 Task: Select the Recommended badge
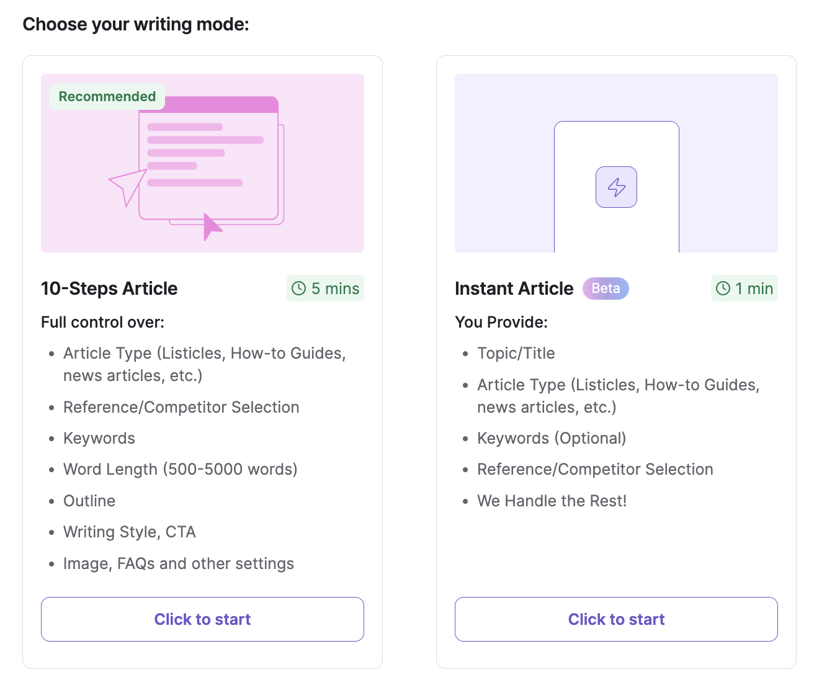coord(106,96)
